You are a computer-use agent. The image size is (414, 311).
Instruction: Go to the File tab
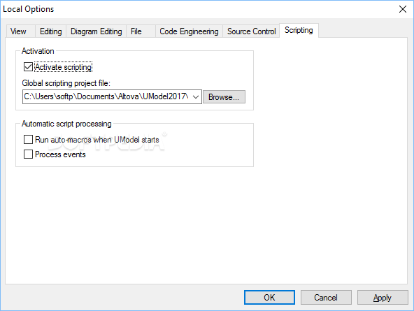click(x=141, y=31)
